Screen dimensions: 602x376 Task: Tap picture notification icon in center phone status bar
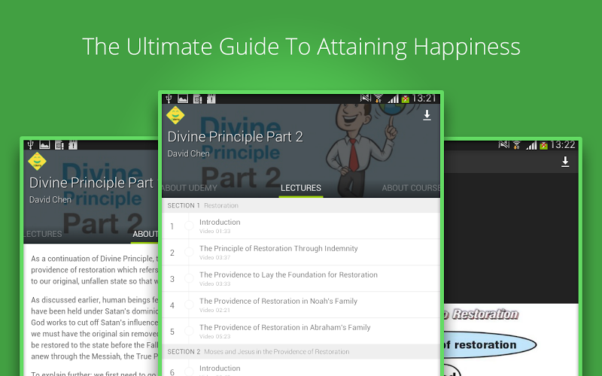pos(183,99)
